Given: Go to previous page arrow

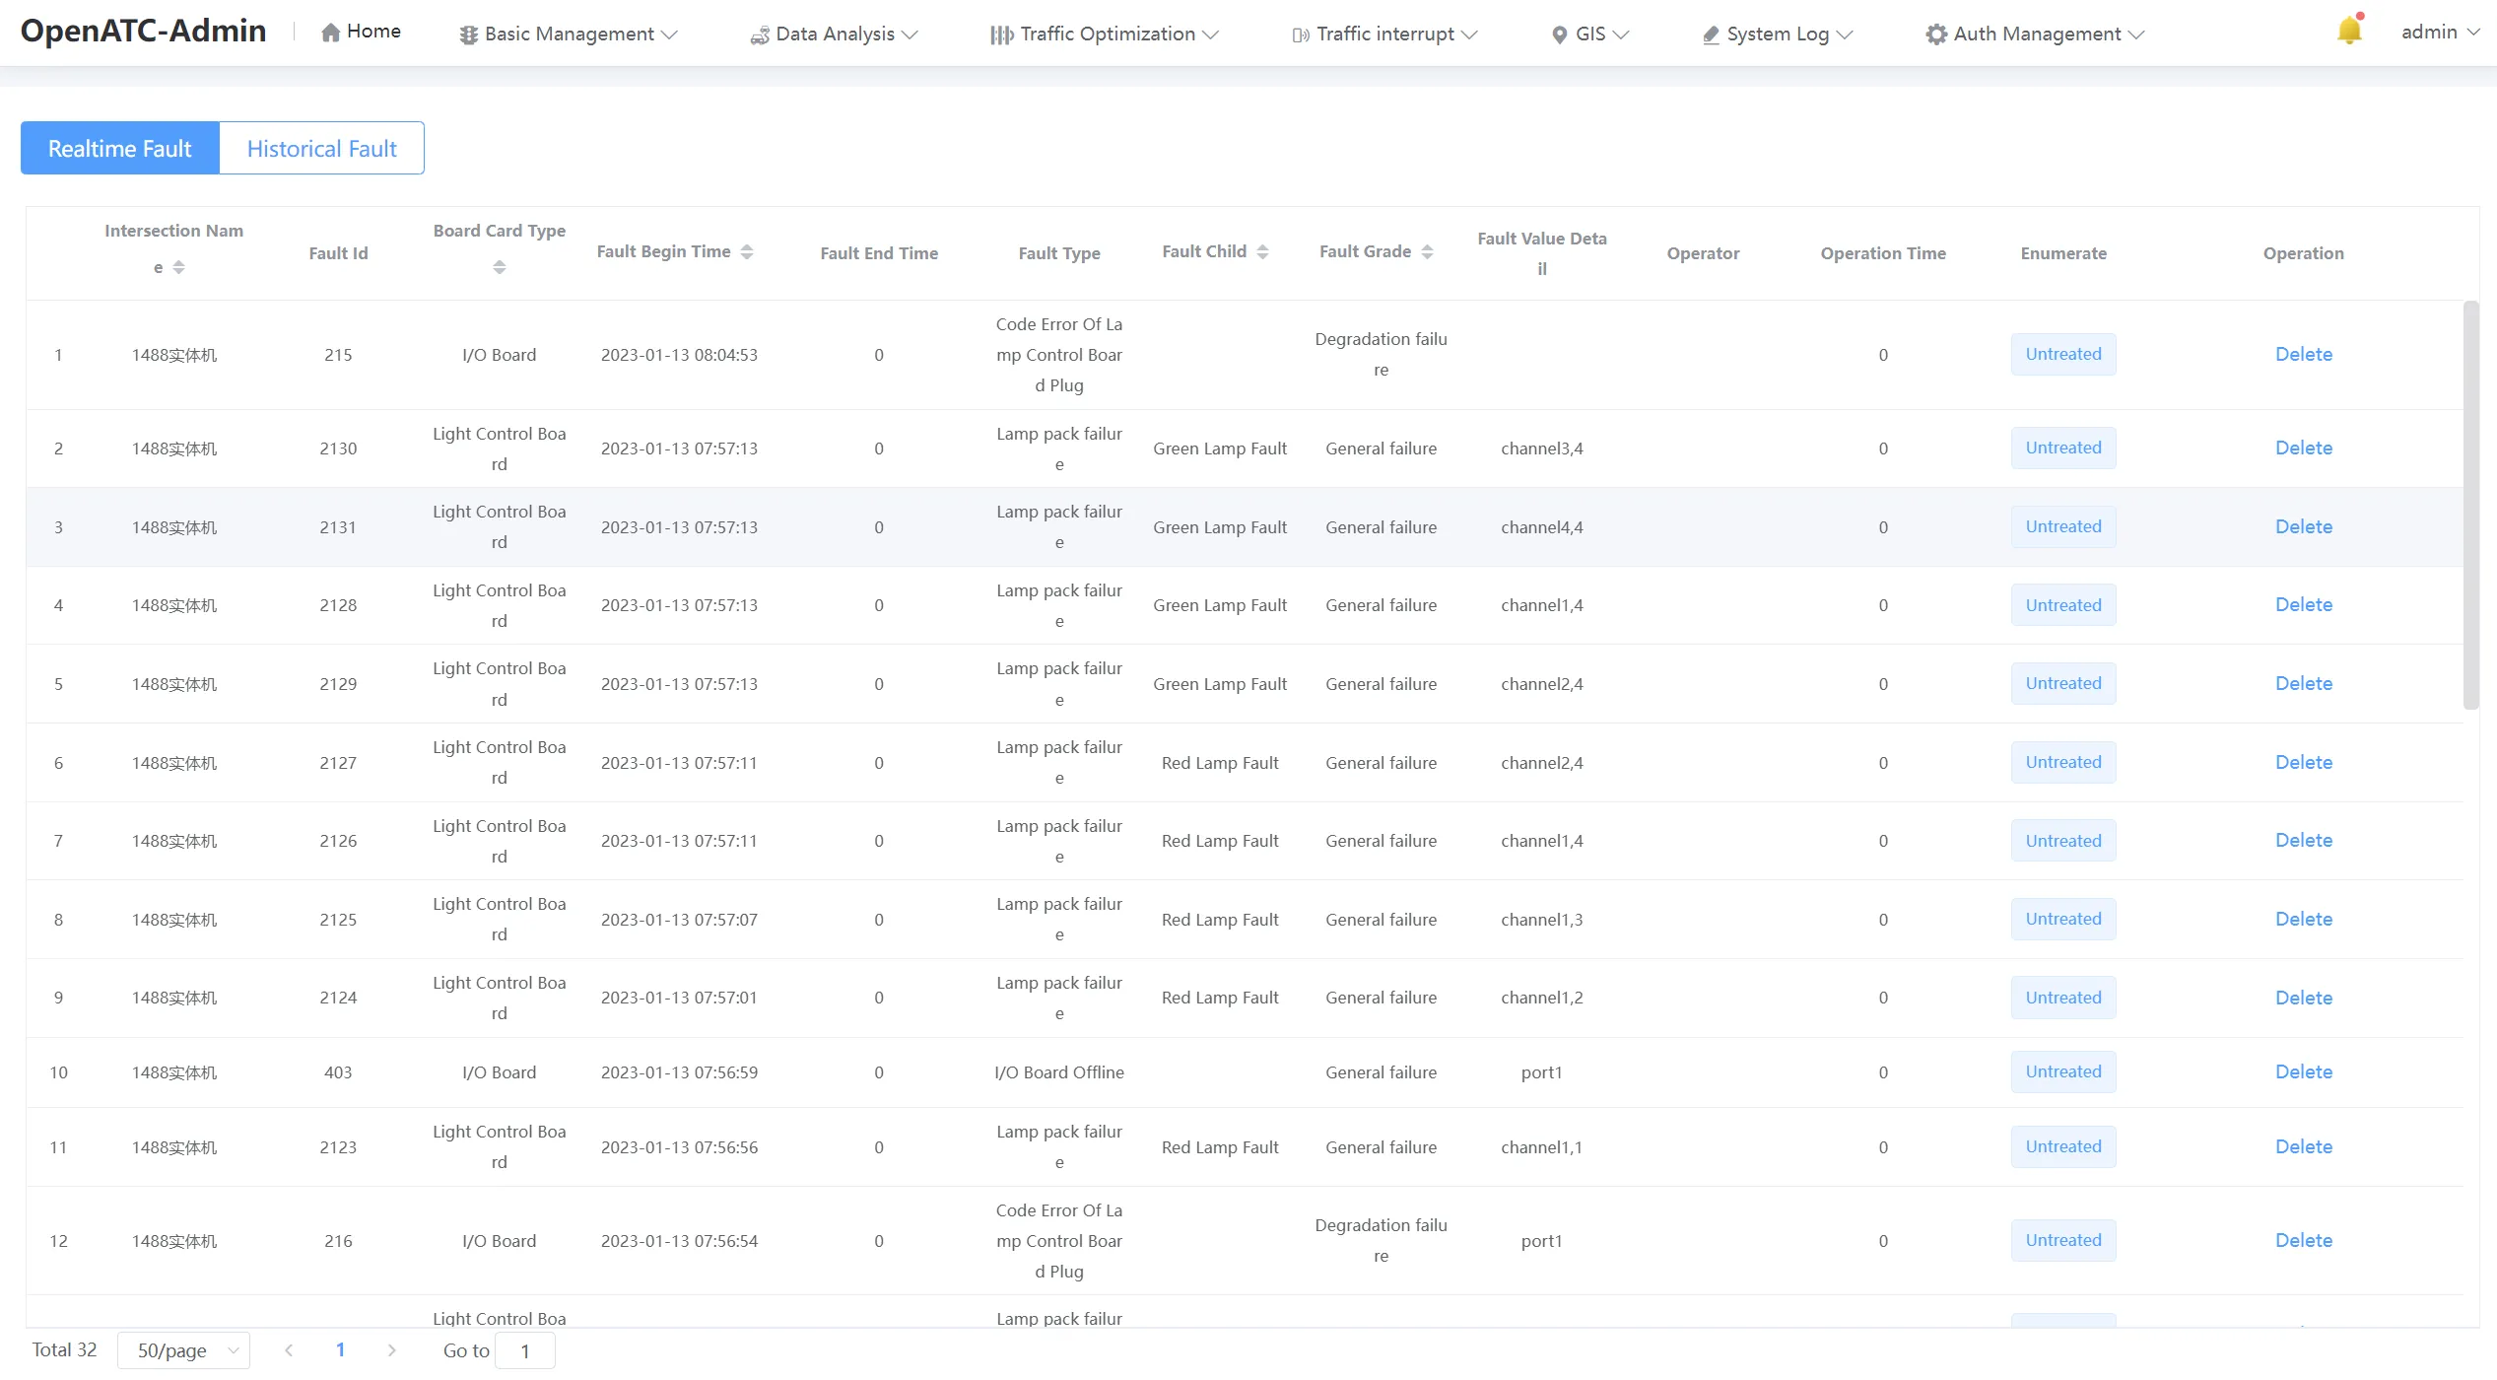Looking at the screenshot, I should click(289, 1349).
